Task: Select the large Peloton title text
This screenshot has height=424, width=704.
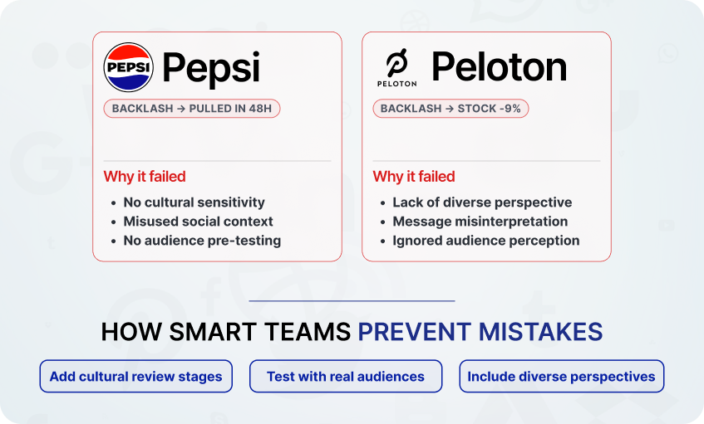Action: pyautogui.click(x=499, y=67)
